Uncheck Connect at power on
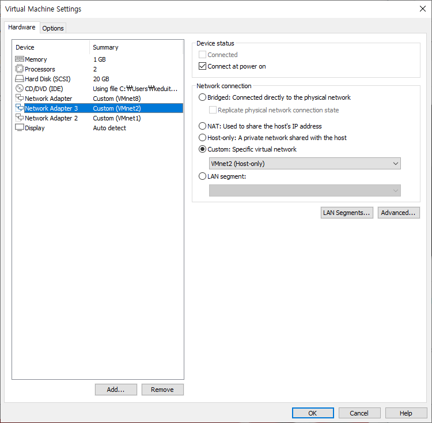 pyautogui.click(x=202, y=66)
